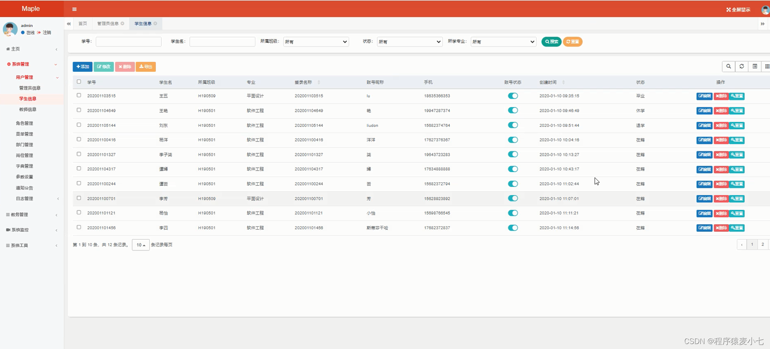Expand the 系统工具 sidebar menu
This screenshot has height=349, width=770.
[x=32, y=246]
